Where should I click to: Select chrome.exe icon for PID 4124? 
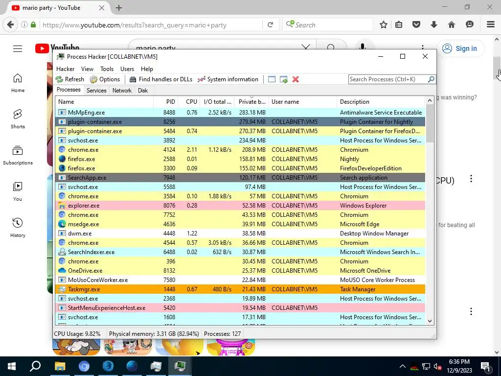point(62,150)
